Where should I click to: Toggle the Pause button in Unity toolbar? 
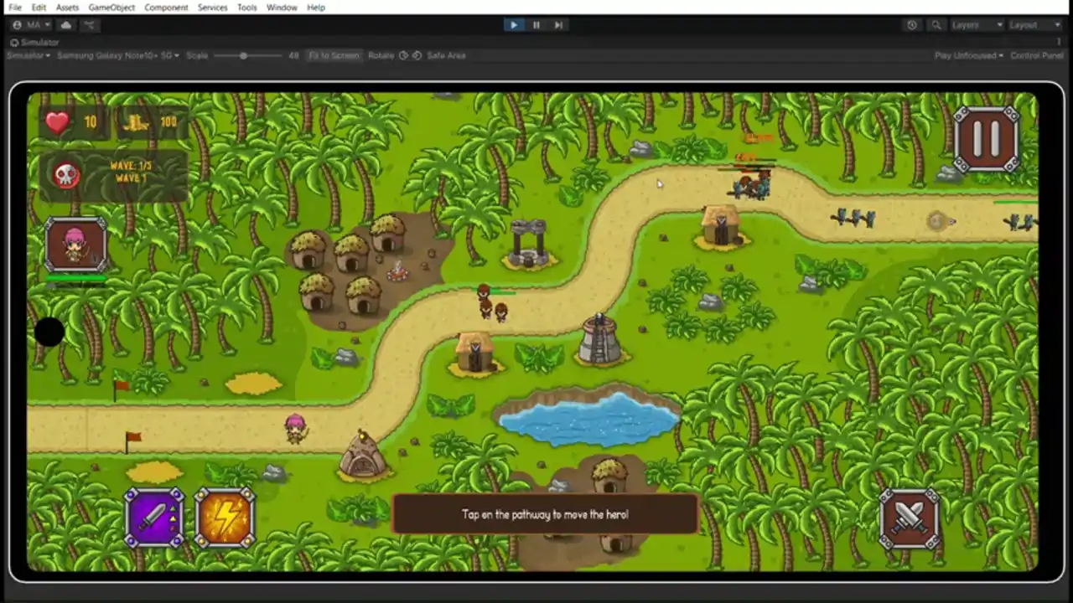point(536,25)
